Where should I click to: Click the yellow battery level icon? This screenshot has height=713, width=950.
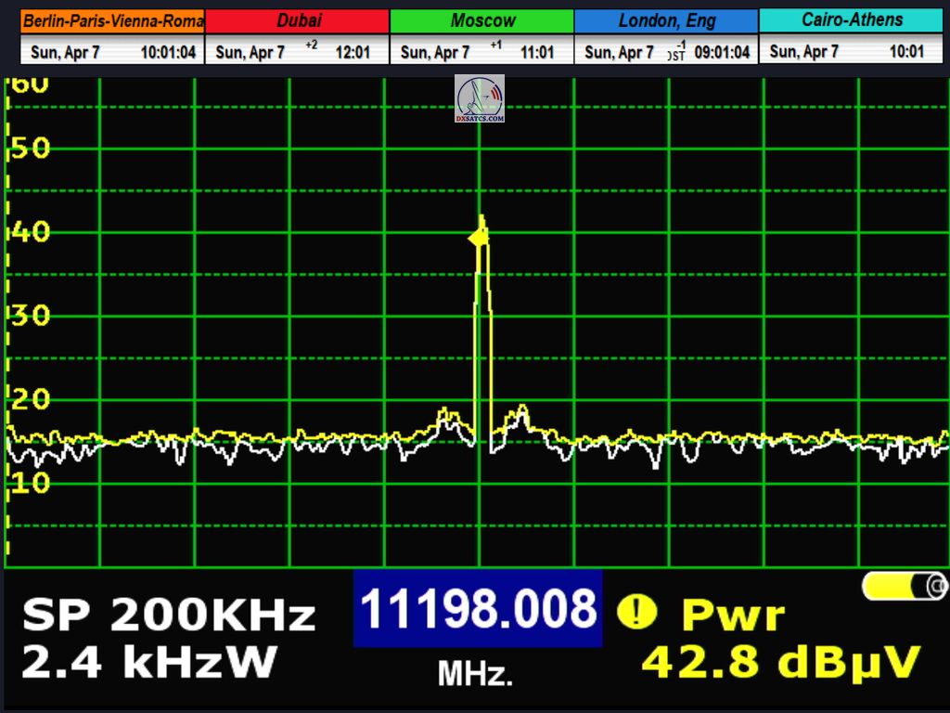[904, 586]
